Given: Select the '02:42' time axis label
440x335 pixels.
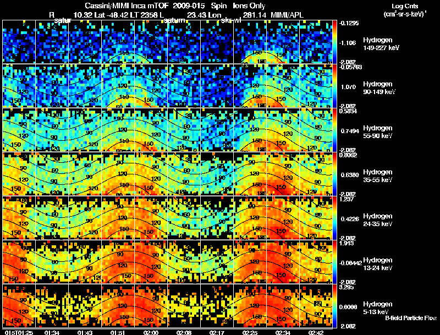Looking at the screenshot, I should [x=316, y=332].
